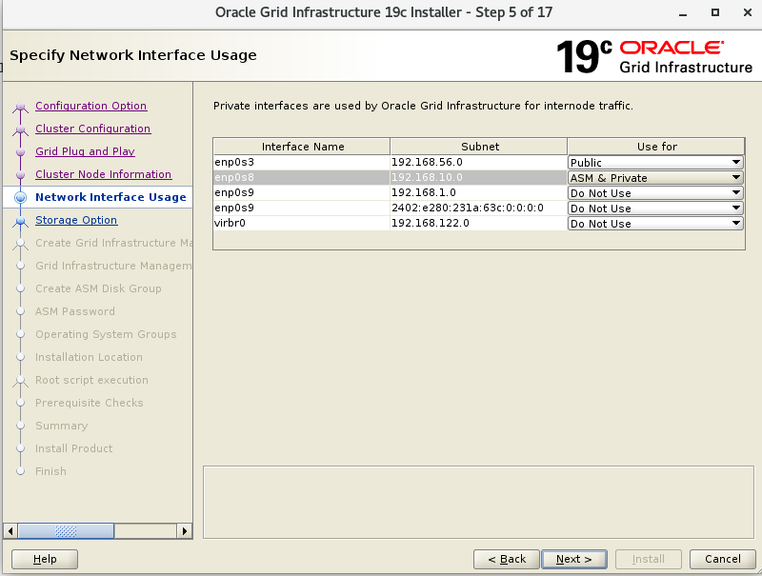762x576 pixels.
Task: Go back with the Back button
Action: click(x=507, y=559)
